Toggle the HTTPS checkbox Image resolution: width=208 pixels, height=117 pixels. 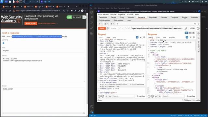pos(4,43)
